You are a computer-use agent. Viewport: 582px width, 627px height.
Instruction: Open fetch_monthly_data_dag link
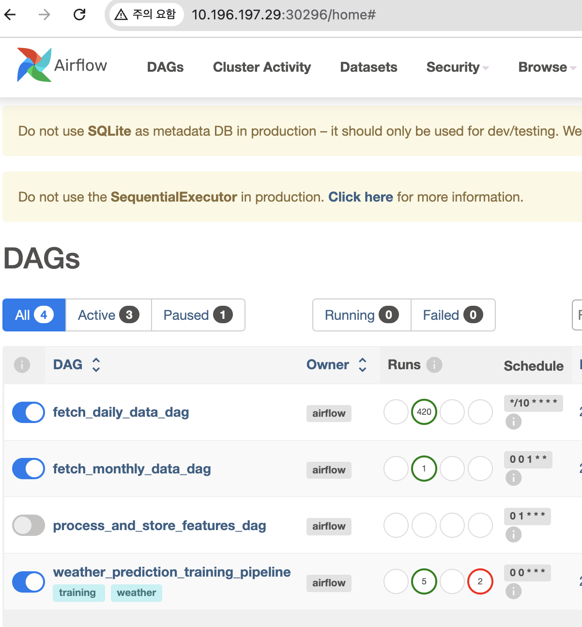[x=132, y=469]
